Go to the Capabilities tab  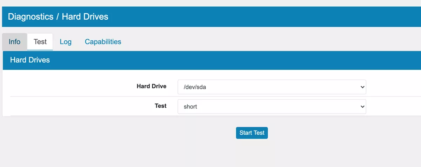point(103,42)
